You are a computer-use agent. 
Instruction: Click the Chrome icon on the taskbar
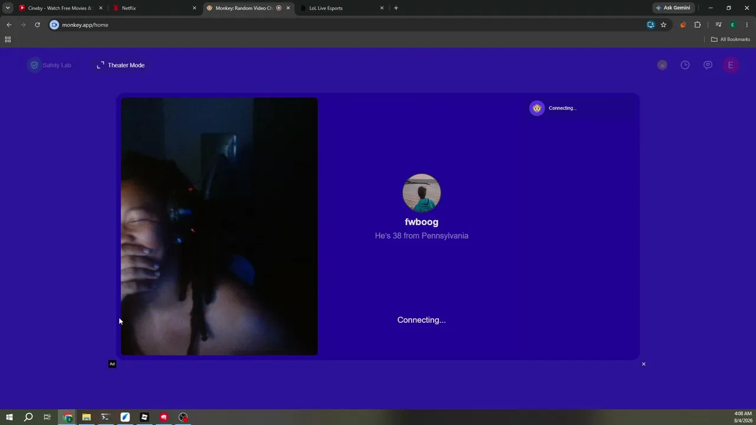(68, 417)
